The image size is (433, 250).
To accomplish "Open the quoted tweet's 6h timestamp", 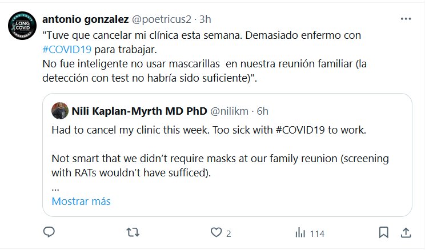I will pyautogui.click(x=263, y=110).
